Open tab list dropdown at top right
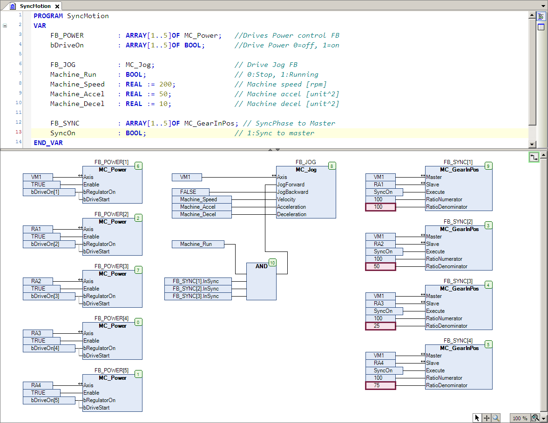Screen dimensions: 548x423 tap(543, 6)
